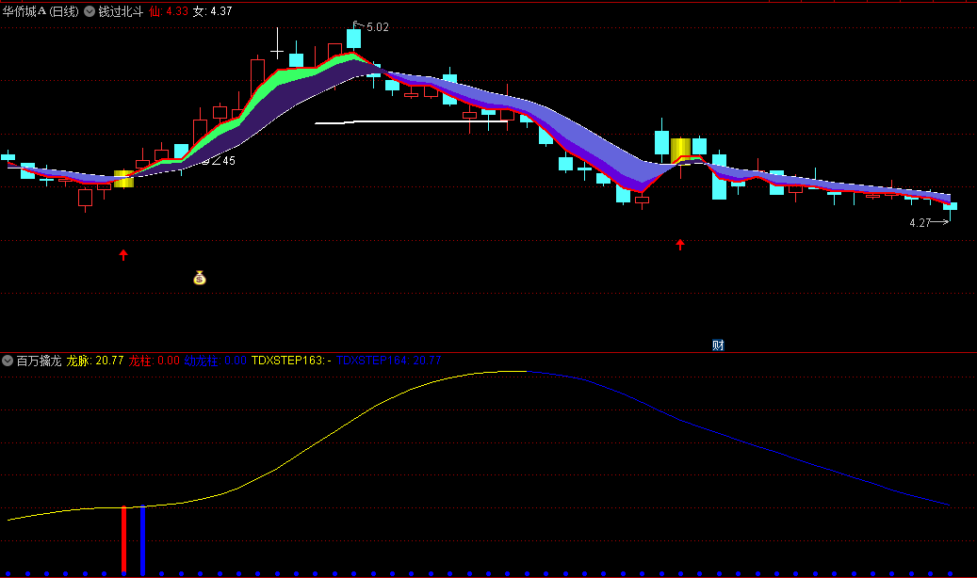Click the money bag signal icon
Screen dimensions: 977x578
200,278
